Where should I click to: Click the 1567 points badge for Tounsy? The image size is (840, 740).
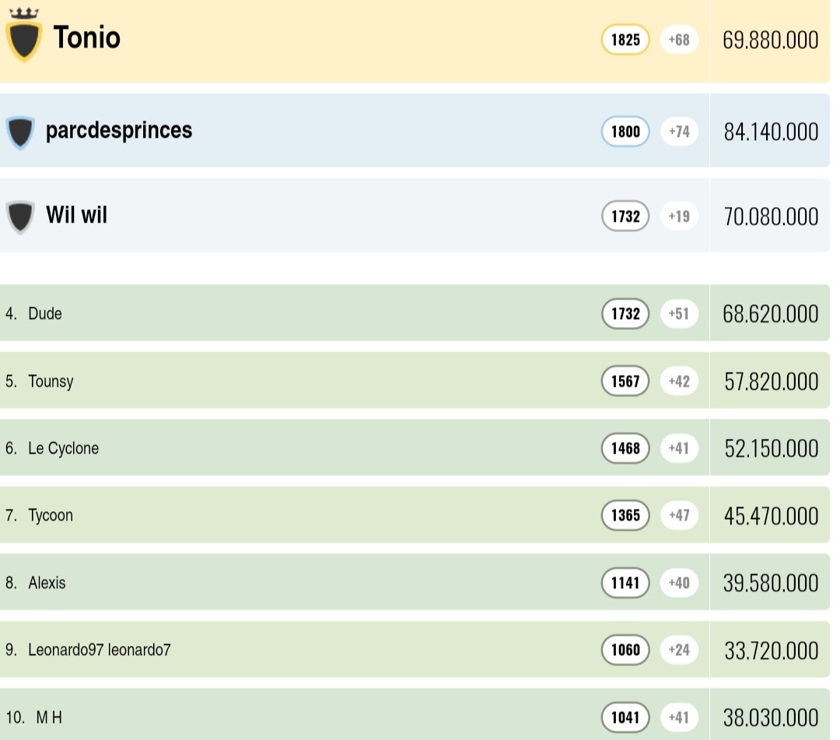[x=625, y=381]
